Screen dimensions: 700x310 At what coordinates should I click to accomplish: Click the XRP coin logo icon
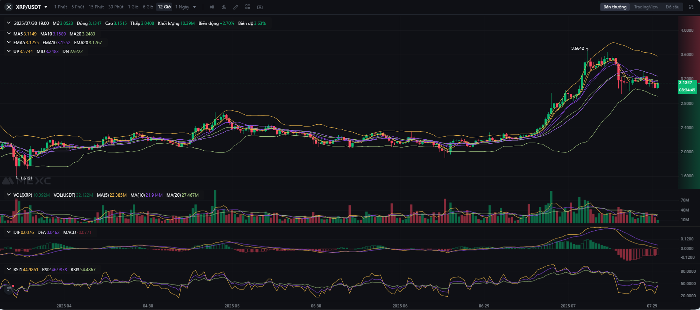click(9, 7)
